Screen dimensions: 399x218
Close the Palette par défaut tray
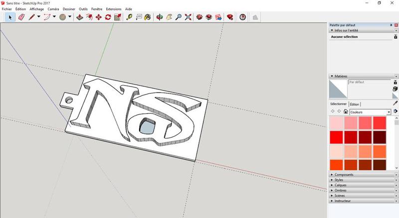[396, 25]
